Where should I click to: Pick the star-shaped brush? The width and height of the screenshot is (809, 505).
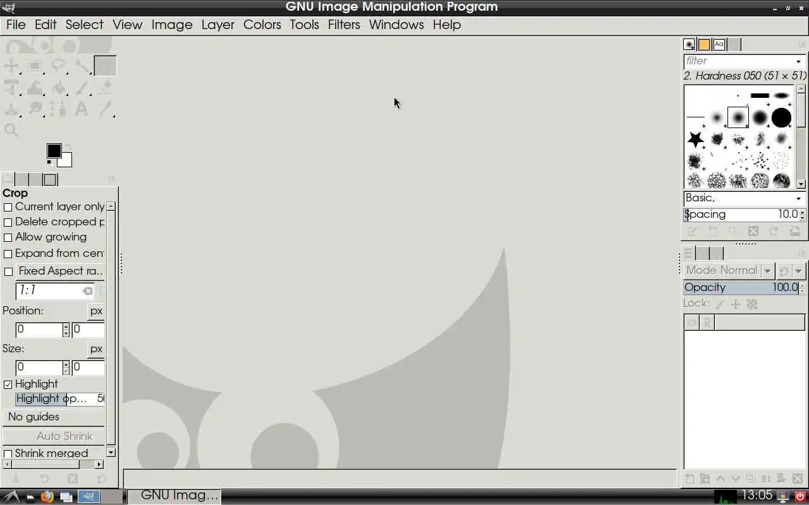(x=695, y=139)
